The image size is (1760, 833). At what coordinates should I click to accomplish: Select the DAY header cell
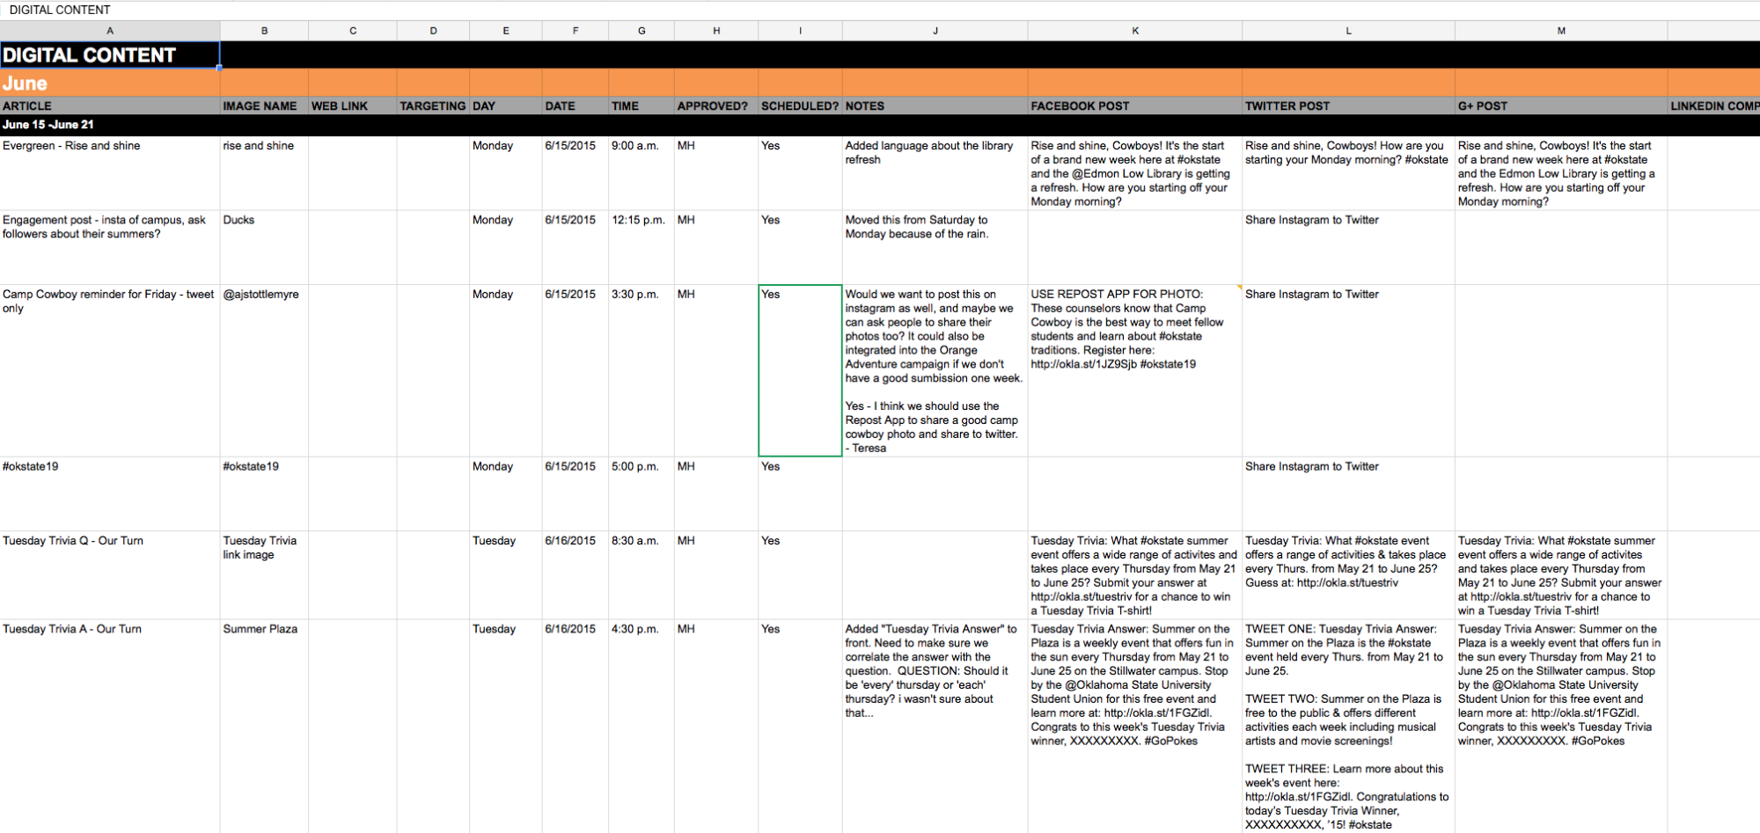point(506,106)
